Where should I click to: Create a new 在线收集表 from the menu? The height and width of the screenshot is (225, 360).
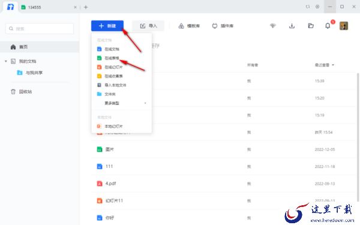122,76
